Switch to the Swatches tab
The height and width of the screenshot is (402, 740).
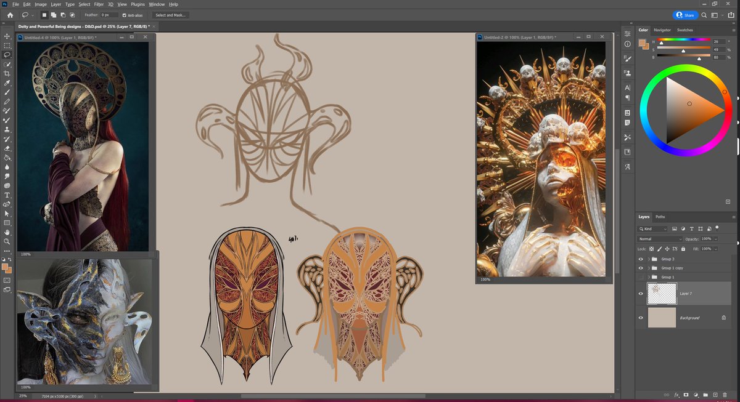tap(684, 30)
